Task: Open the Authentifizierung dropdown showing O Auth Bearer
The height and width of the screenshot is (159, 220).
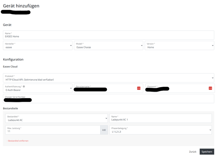Action: pos(38,88)
